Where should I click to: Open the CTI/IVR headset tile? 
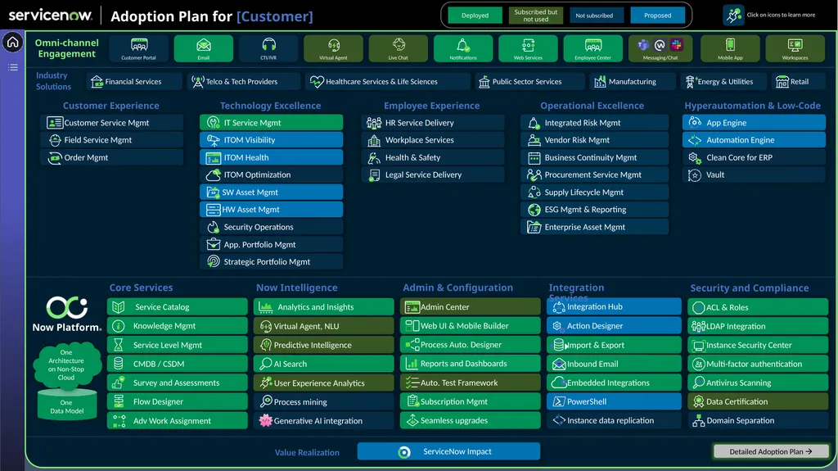268,48
